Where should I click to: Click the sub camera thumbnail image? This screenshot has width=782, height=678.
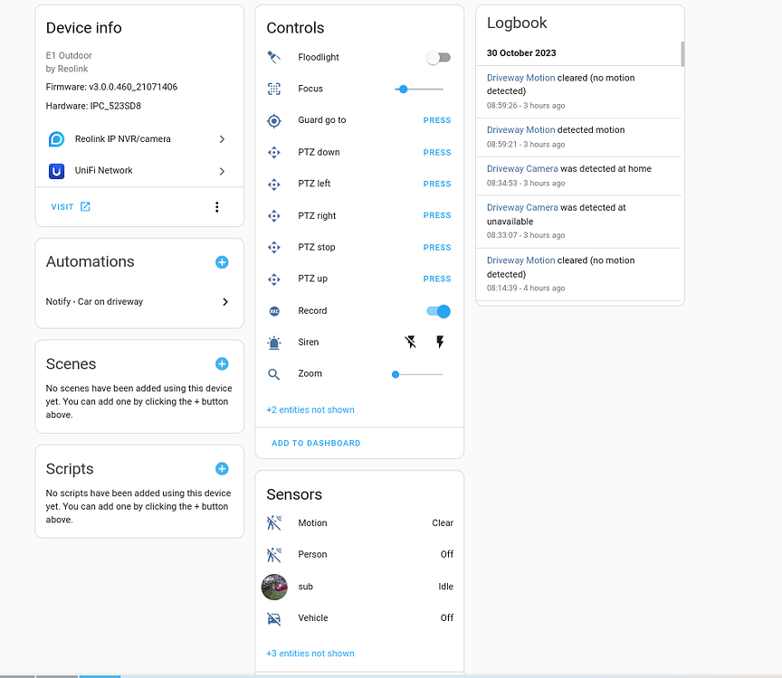pos(273,586)
